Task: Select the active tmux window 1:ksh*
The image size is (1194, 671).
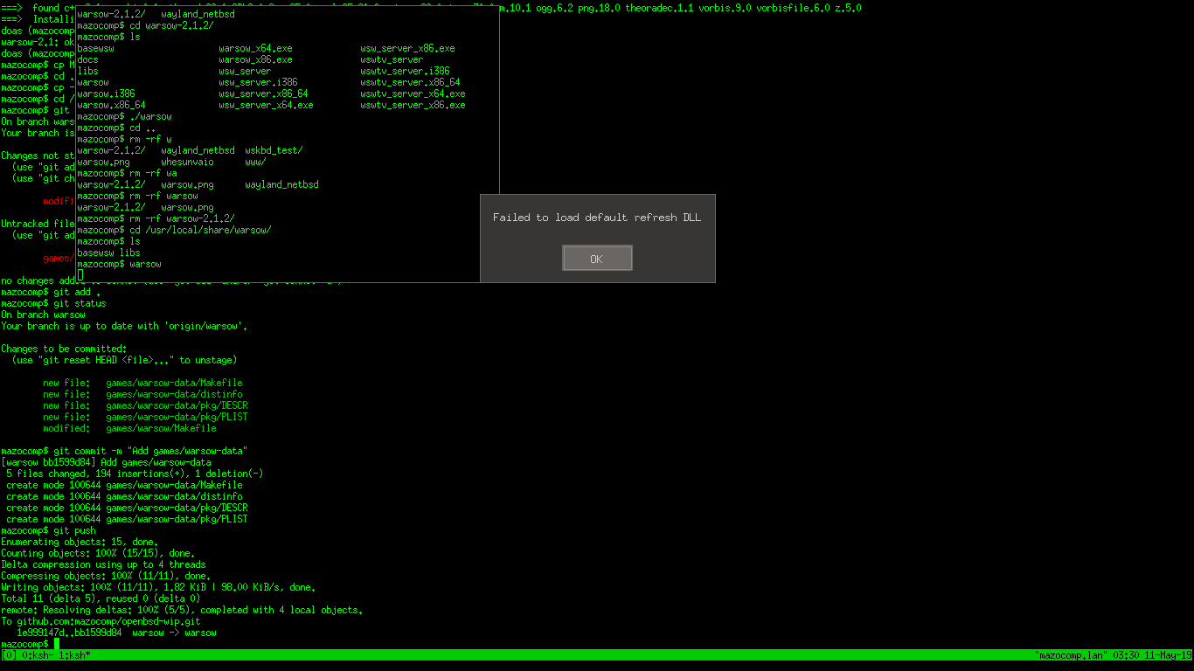Action: (x=74, y=655)
